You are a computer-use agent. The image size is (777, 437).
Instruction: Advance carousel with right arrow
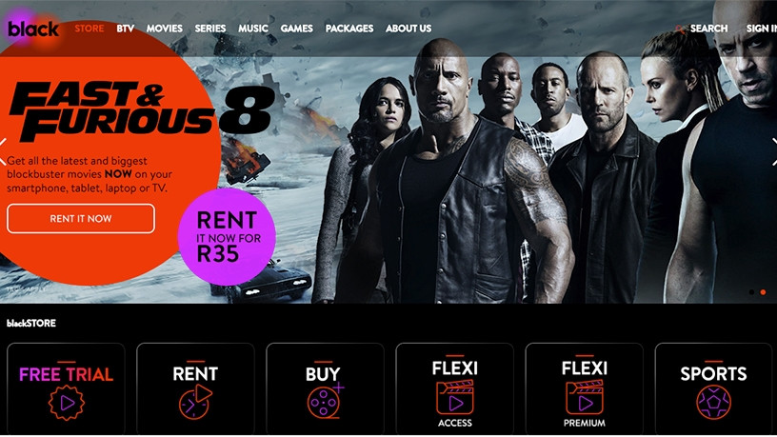[x=773, y=151]
